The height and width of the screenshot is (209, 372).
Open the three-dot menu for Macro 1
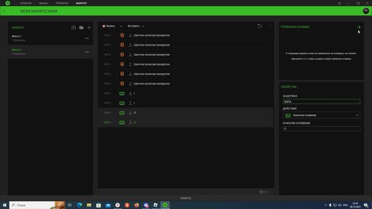tap(87, 38)
